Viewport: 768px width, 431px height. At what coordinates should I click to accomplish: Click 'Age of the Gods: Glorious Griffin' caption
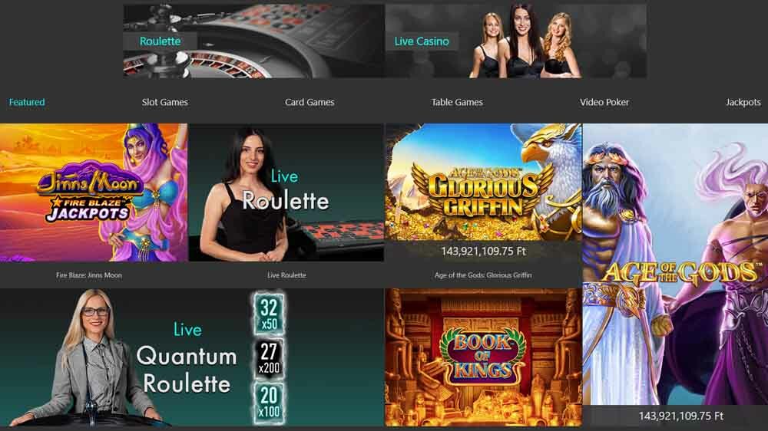coord(483,275)
